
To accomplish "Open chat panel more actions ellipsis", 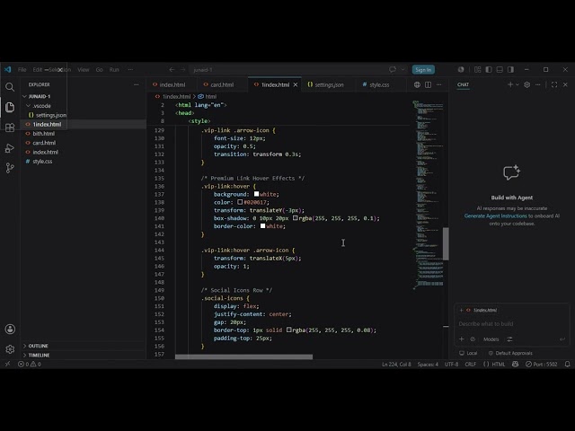I will pyautogui.click(x=537, y=84).
